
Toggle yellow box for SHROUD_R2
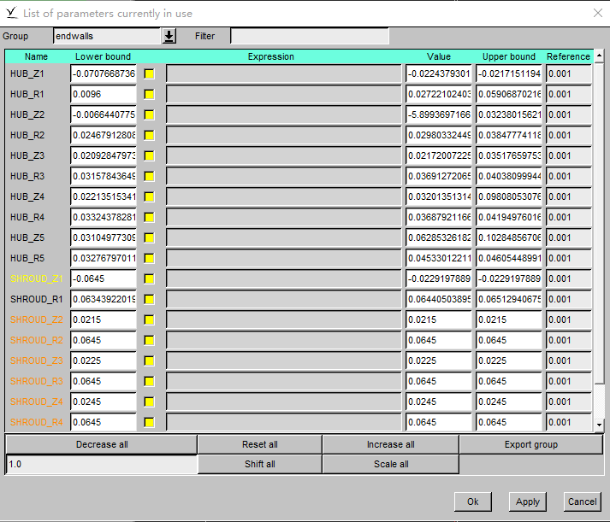pos(149,340)
